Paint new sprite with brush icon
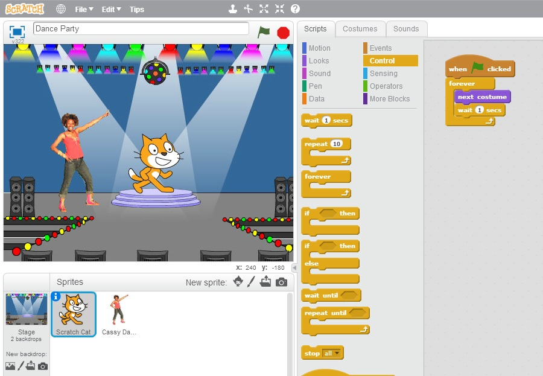 (x=252, y=282)
